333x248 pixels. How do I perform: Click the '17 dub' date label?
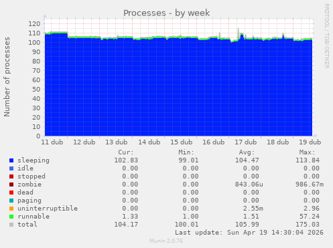click(x=246, y=142)
